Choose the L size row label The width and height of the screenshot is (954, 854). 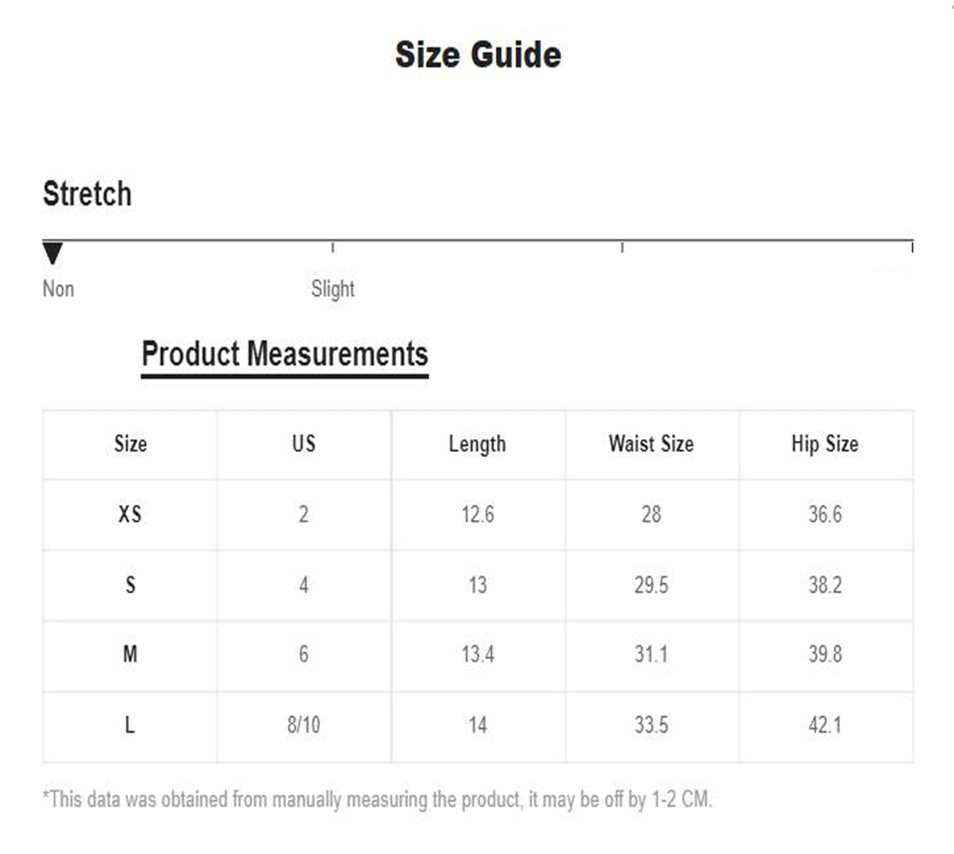point(130,725)
